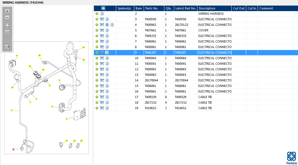Add item 19 T410652 to cart

point(102,108)
